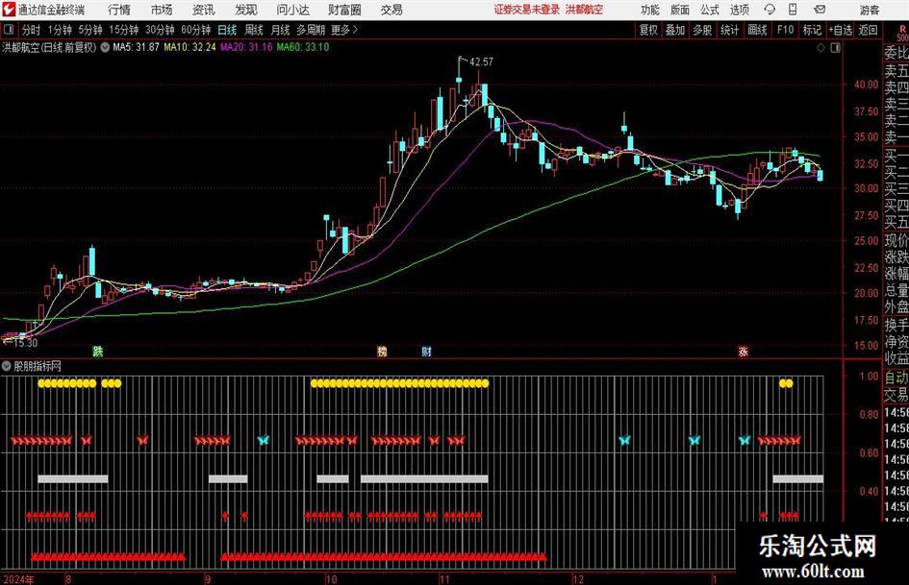Open the 交易 menu
909x585 pixels.
tap(391, 10)
